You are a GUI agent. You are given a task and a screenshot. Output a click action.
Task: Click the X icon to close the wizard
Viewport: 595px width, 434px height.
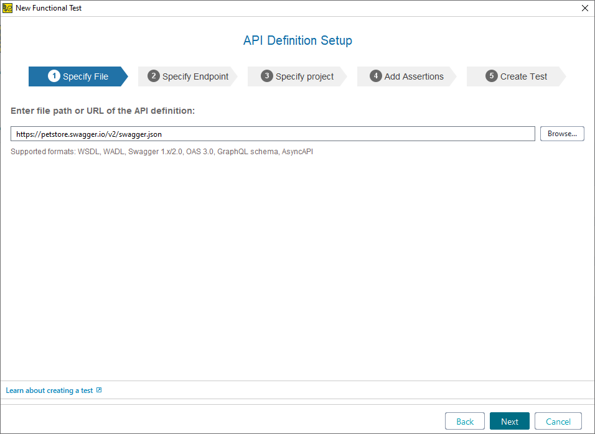pyautogui.click(x=584, y=8)
